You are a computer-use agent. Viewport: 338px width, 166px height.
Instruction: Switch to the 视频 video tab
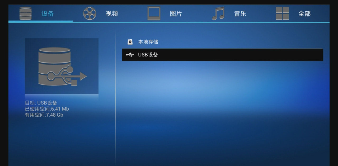pyautogui.click(x=105, y=13)
